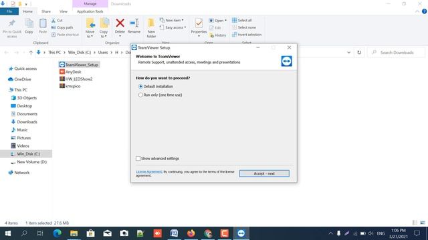
Task: Select the AnyDesk file
Action: click(x=70, y=72)
